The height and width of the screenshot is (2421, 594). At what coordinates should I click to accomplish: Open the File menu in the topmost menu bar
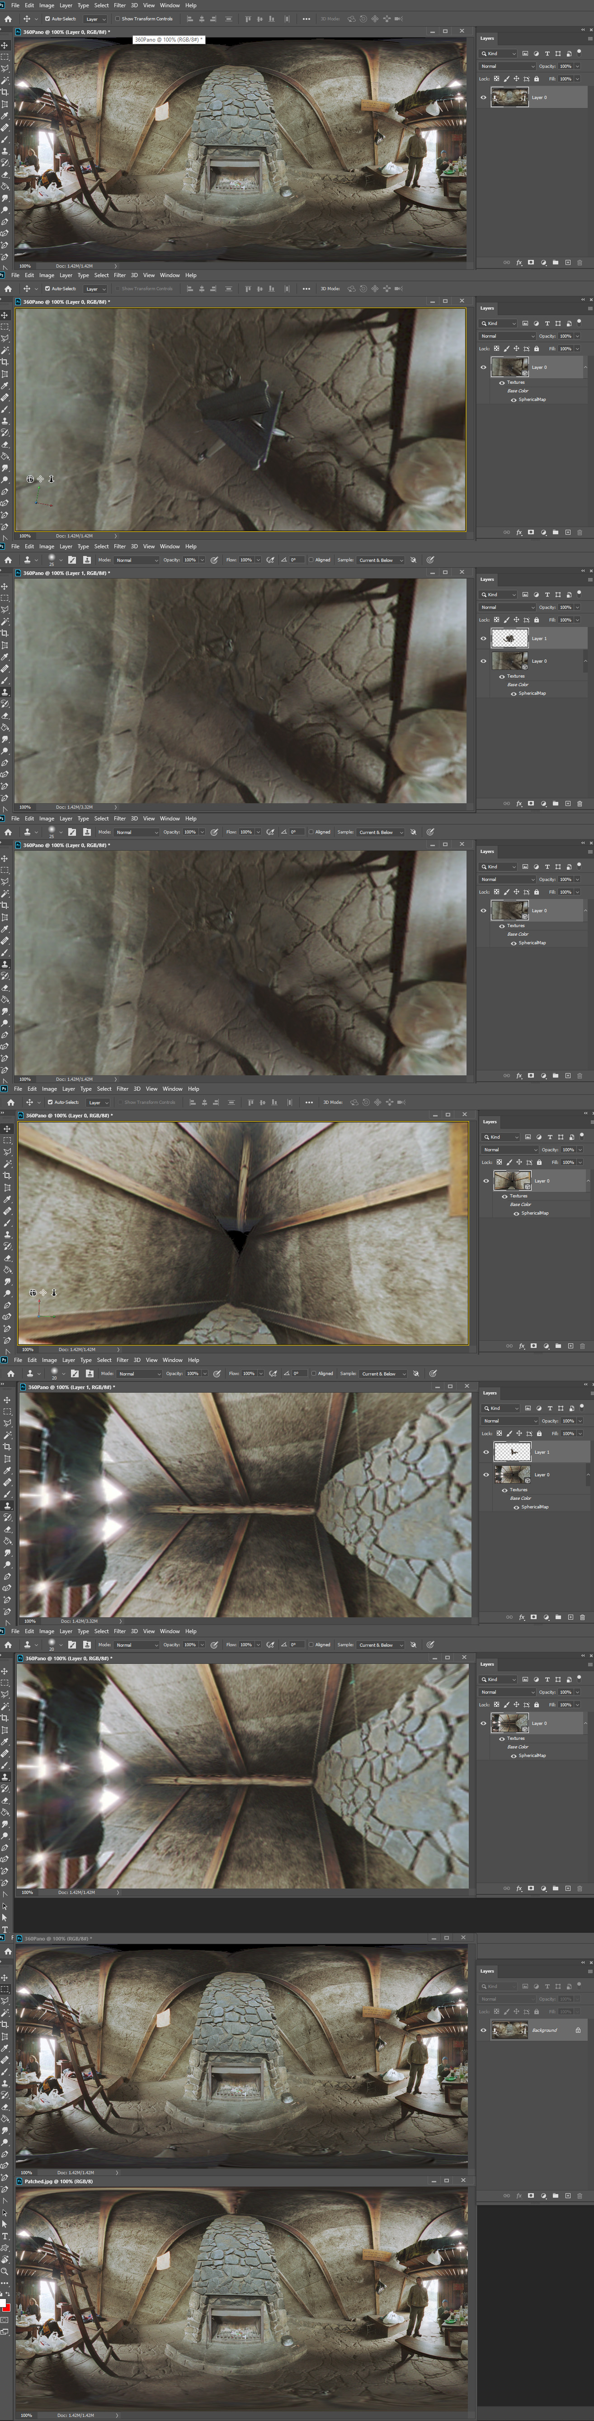tap(15, 5)
